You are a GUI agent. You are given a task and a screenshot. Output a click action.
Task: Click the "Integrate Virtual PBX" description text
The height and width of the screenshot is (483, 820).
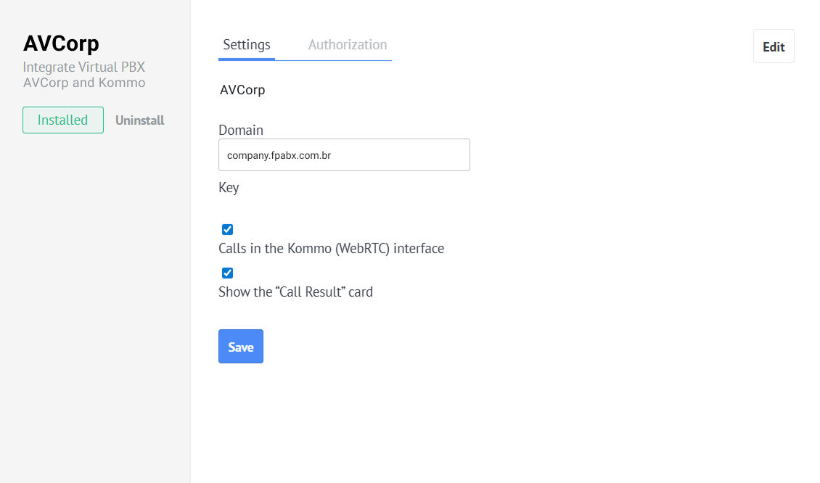point(84,67)
